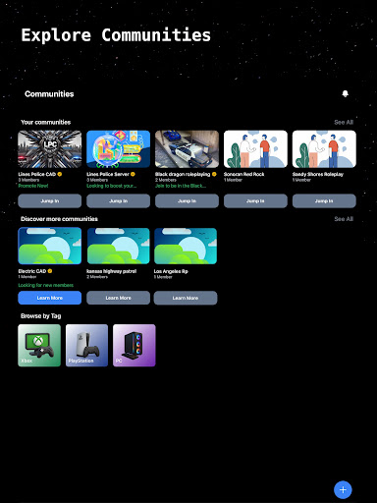Learn More about kansas highway patrol
This screenshot has height=503, width=377.
[x=119, y=298]
